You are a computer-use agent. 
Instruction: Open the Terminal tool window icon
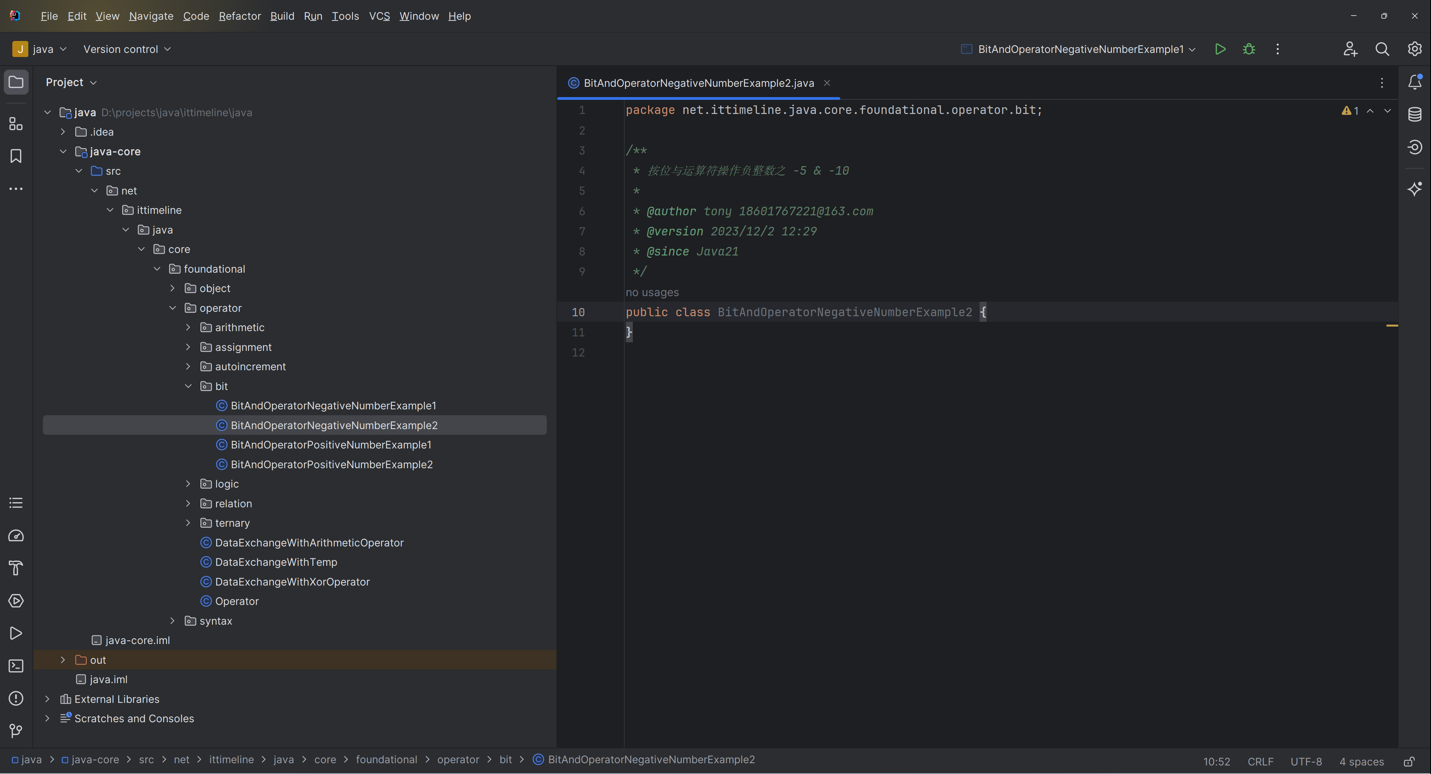click(x=16, y=666)
